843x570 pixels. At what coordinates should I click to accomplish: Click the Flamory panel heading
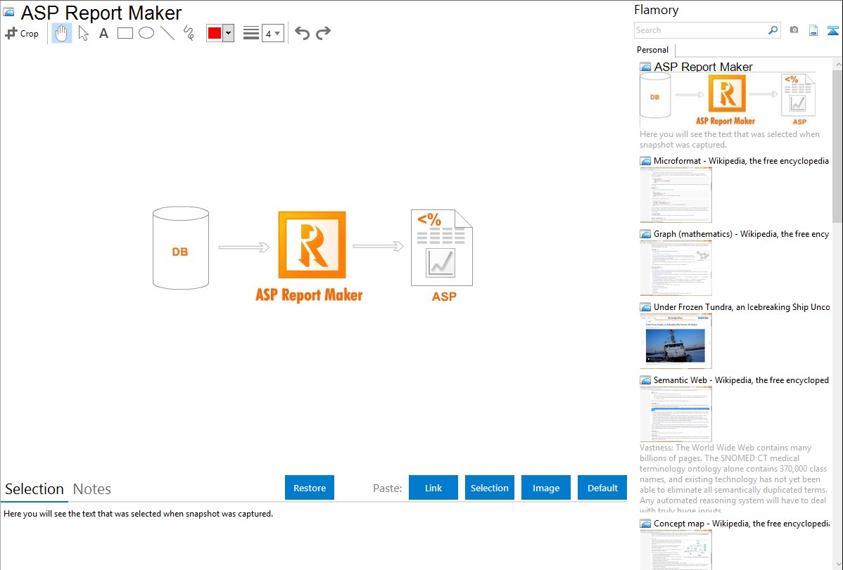pyautogui.click(x=656, y=10)
